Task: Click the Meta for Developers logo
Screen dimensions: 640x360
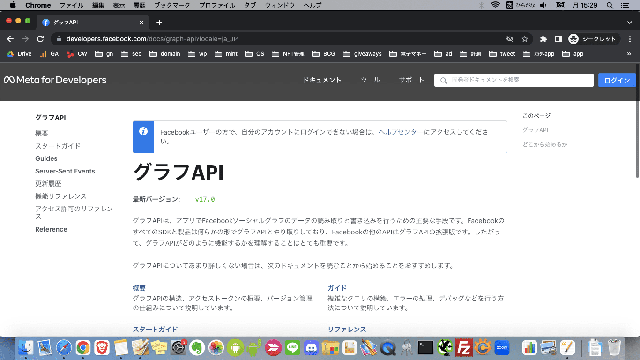Action: (55, 80)
